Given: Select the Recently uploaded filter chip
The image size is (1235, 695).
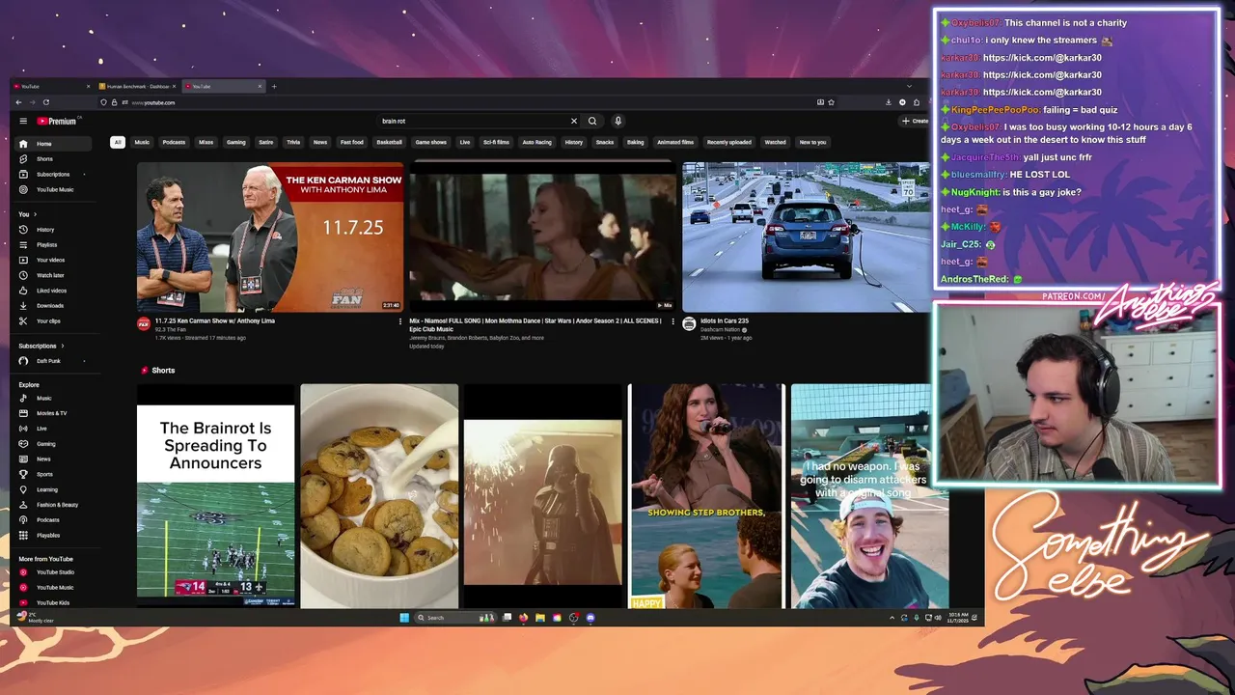Looking at the screenshot, I should point(729,142).
